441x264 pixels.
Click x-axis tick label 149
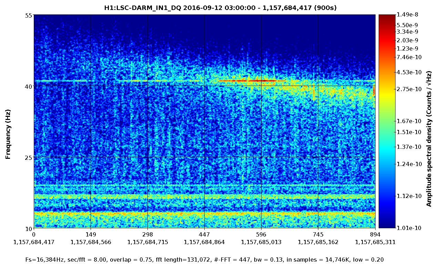click(90, 235)
